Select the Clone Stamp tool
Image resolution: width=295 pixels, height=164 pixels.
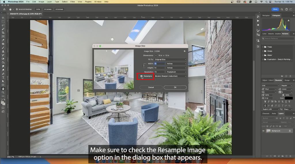point(3,51)
